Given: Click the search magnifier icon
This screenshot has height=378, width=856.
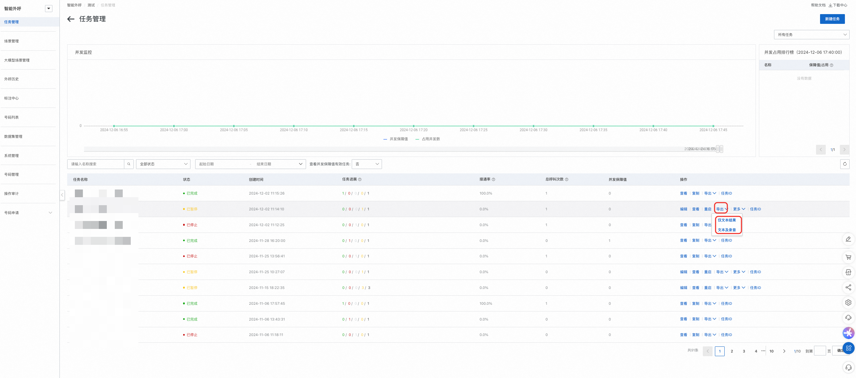Looking at the screenshot, I should click(129, 164).
